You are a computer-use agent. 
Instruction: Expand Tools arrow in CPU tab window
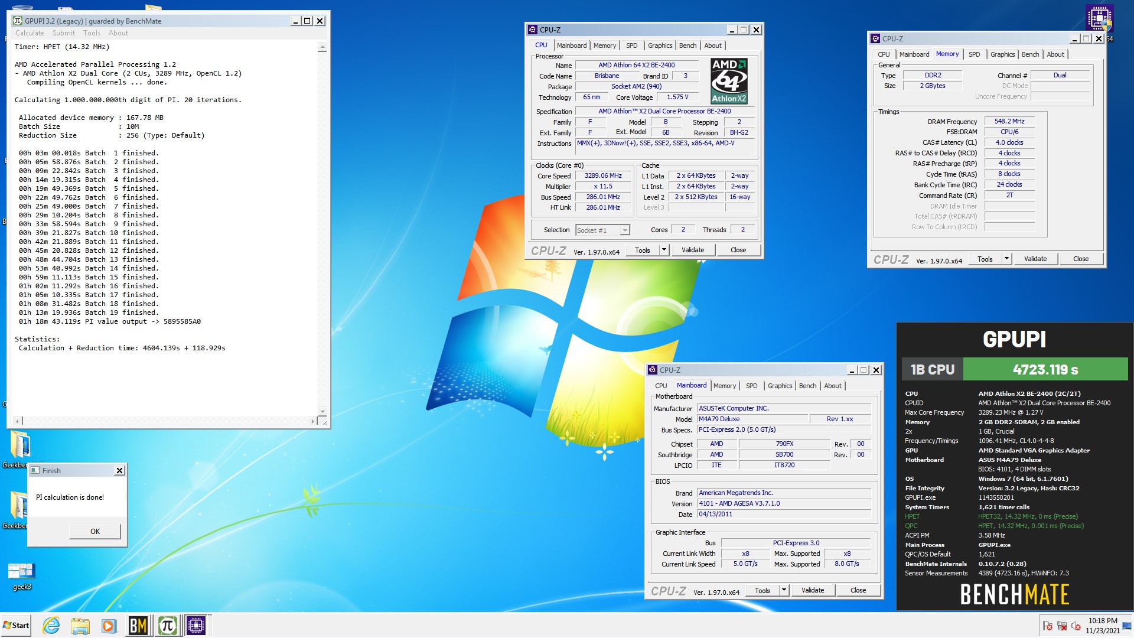(664, 250)
